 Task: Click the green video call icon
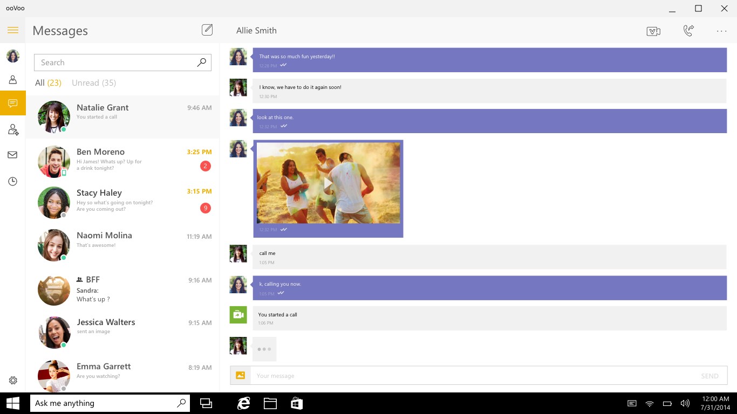point(238,315)
